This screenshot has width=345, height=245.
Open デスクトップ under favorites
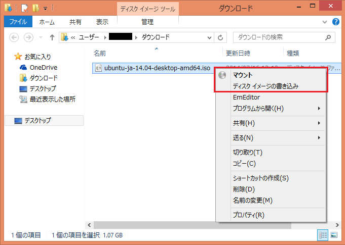click(x=43, y=89)
